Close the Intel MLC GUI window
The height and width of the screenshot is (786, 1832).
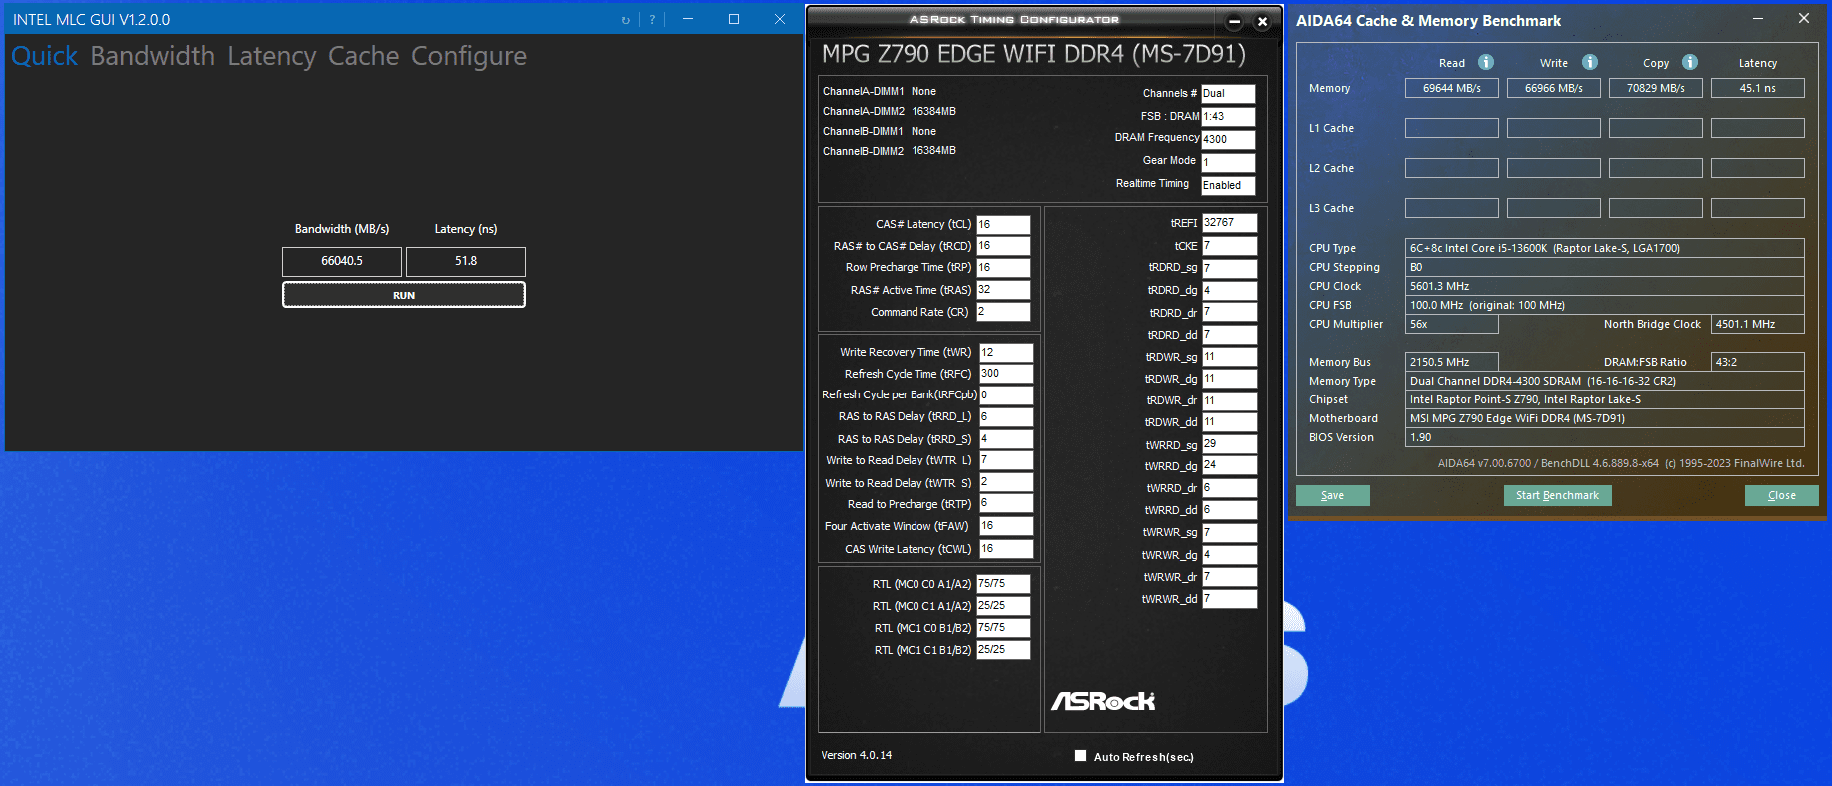coord(780,19)
